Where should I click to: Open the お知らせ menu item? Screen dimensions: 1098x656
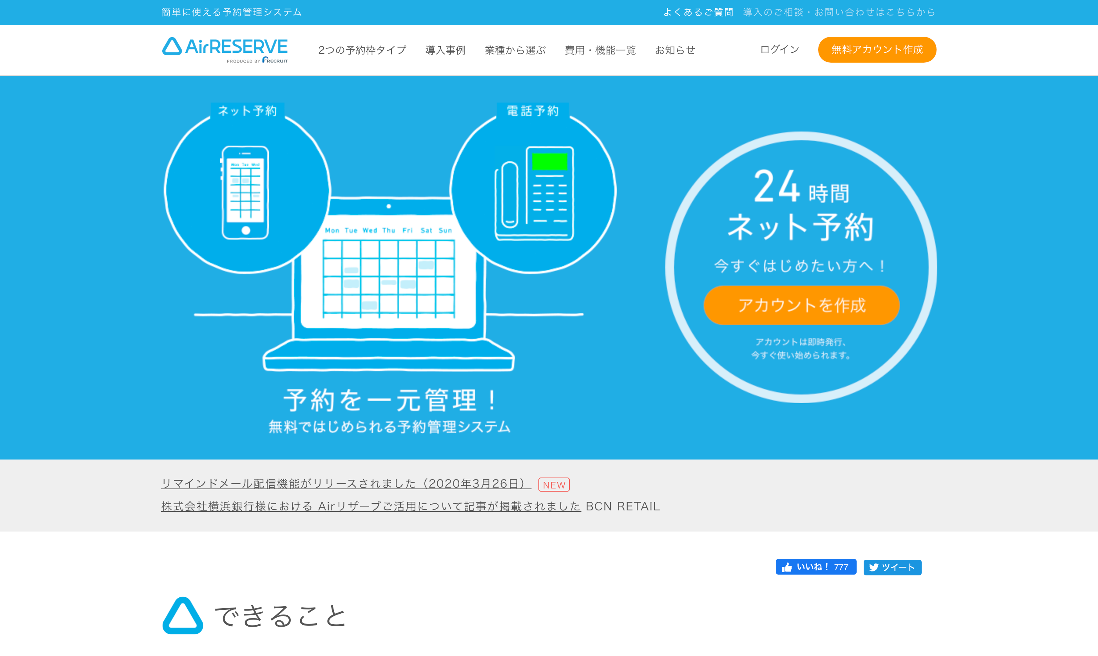(x=675, y=50)
